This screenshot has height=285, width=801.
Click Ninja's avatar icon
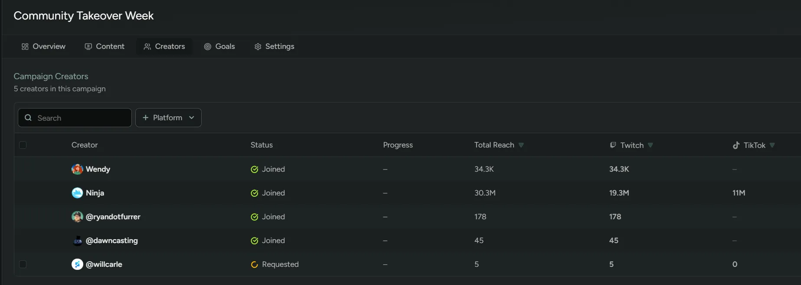click(77, 193)
